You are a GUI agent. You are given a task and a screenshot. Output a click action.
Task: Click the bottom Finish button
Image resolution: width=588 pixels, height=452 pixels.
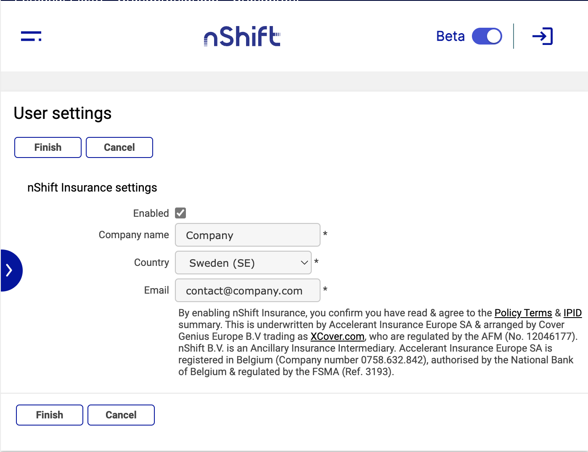click(x=50, y=415)
